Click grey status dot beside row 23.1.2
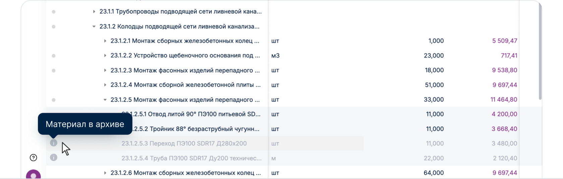Image resolution: width=563 pixels, height=179 pixels. click(x=54, y=26)
